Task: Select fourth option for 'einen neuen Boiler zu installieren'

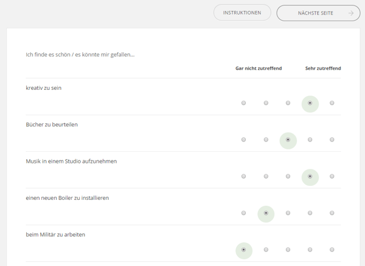Action: pos(310,213)
